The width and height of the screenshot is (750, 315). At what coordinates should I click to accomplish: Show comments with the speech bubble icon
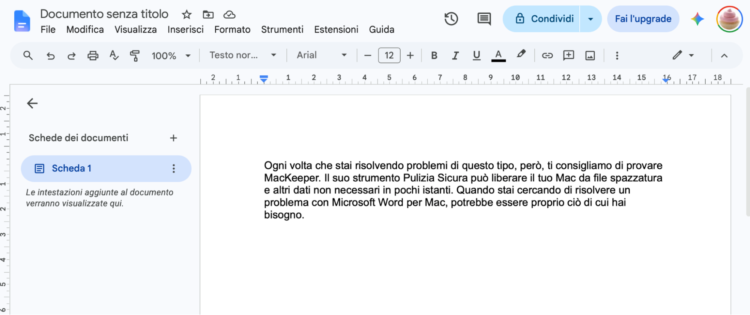(484, 19)
